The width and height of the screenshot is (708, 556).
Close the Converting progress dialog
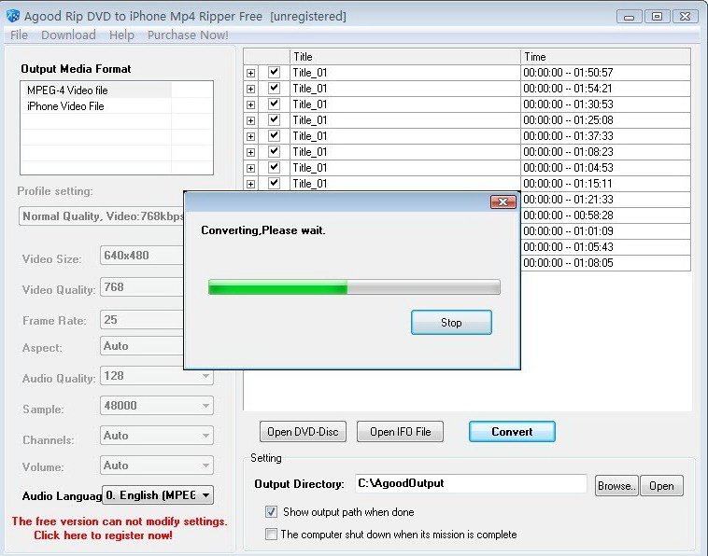pos(503,202)
